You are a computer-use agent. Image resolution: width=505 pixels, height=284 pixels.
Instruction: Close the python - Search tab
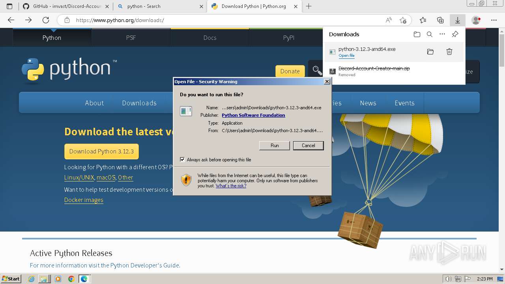tap(201, 6)
